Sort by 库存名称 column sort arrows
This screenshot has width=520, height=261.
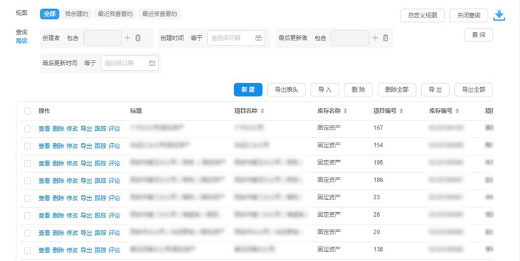coord(345,111)
